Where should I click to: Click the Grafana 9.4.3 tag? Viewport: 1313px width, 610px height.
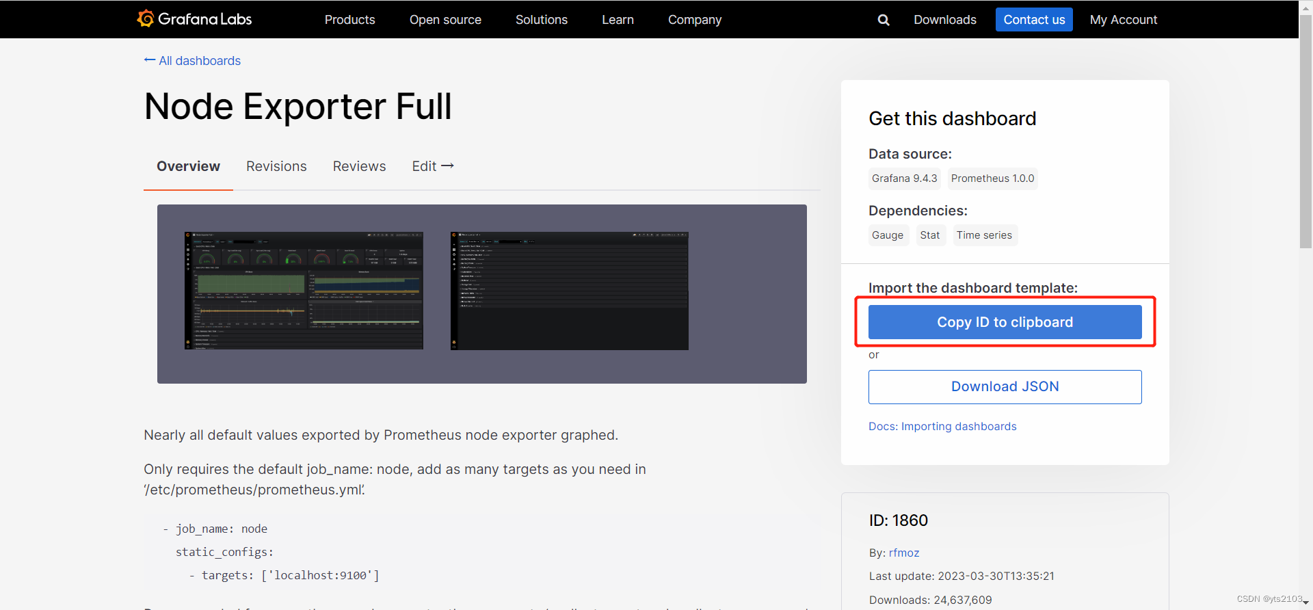click(904, 178)
